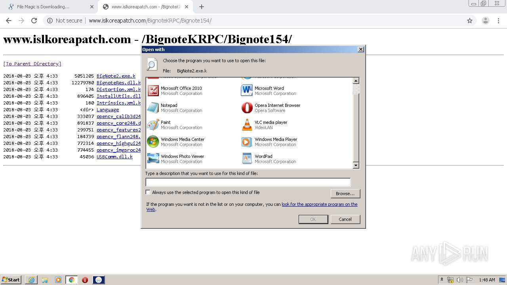Open Chrome profile avatar
507x285 pixels.
pos(485,21)
